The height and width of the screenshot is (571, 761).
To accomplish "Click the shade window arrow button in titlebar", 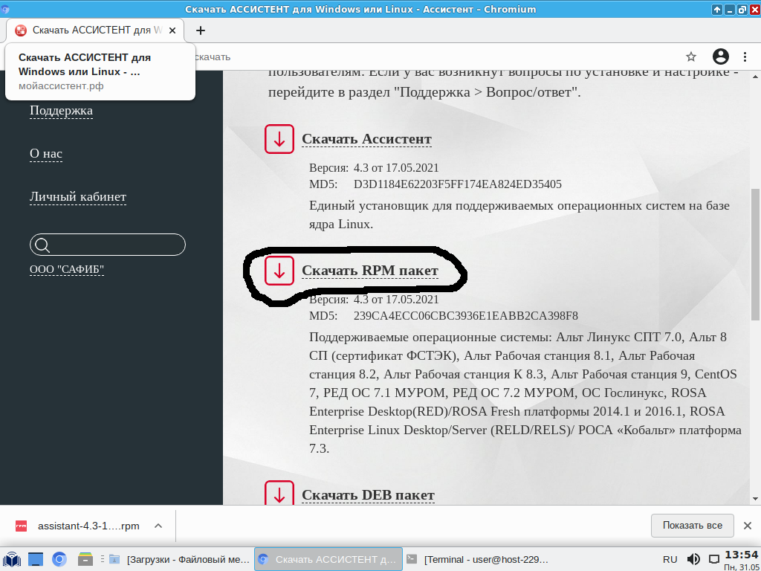I will click(717, 9).
